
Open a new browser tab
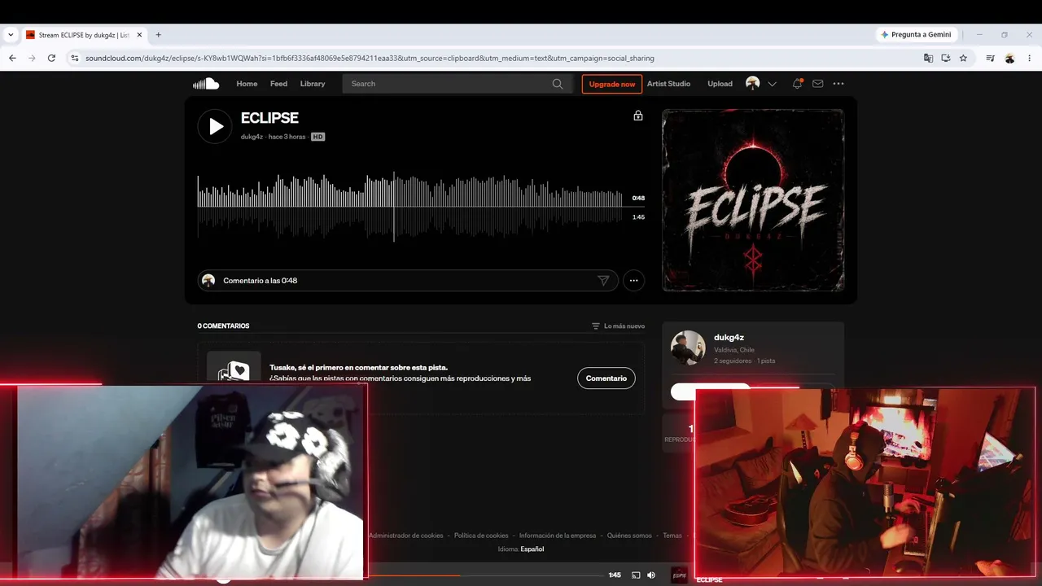click(159, 35)
